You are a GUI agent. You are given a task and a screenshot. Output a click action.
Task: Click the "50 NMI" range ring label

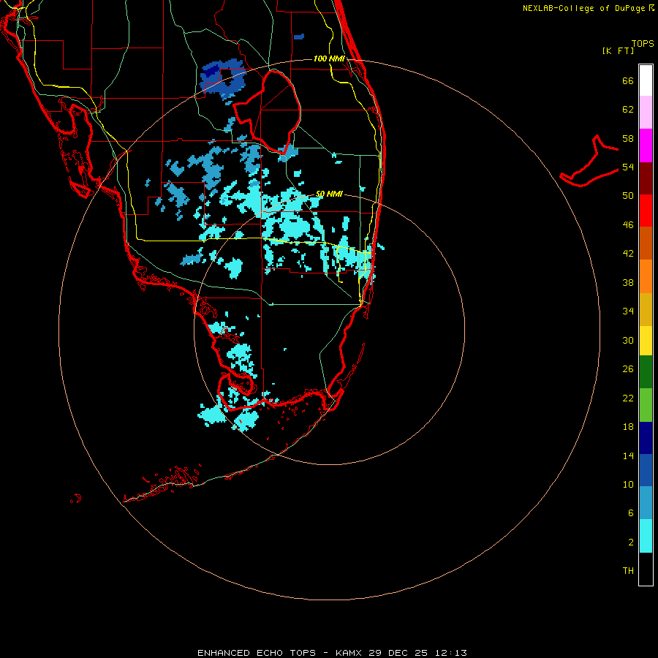[329, 194]
